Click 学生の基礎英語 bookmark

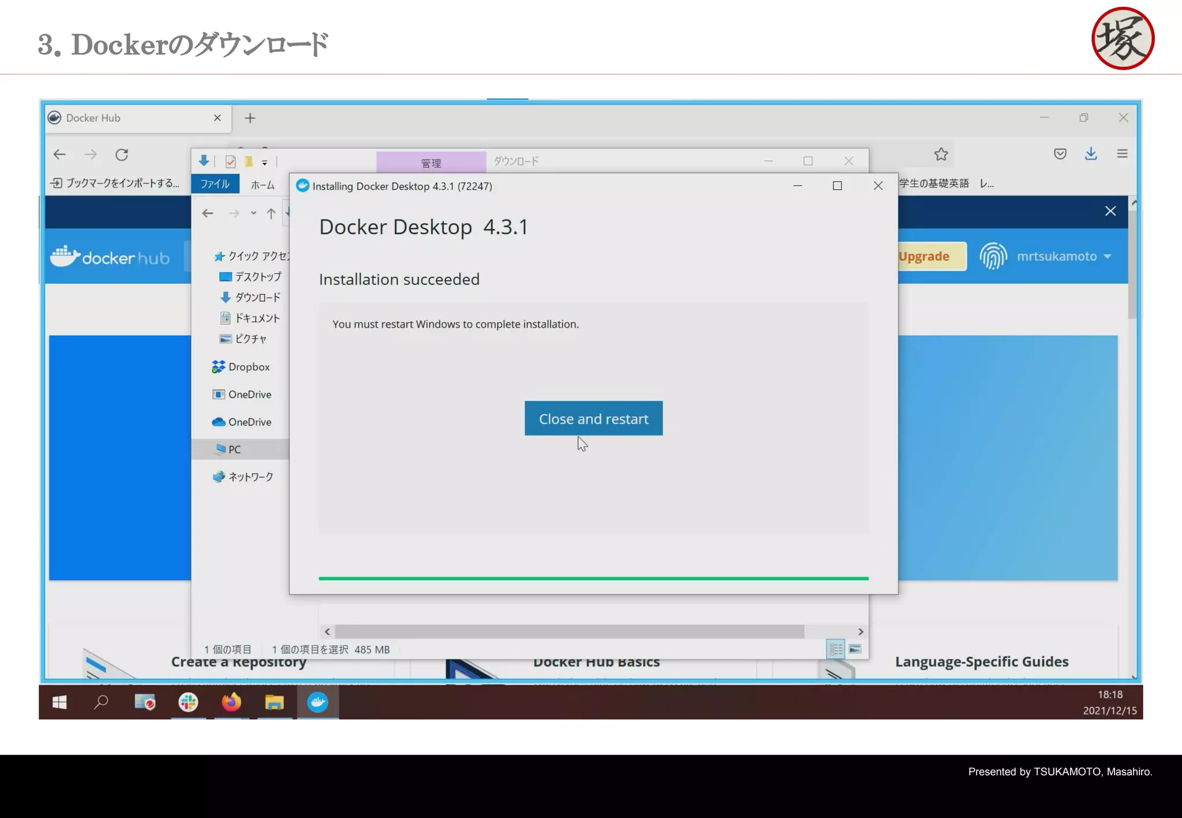(934, 183)
